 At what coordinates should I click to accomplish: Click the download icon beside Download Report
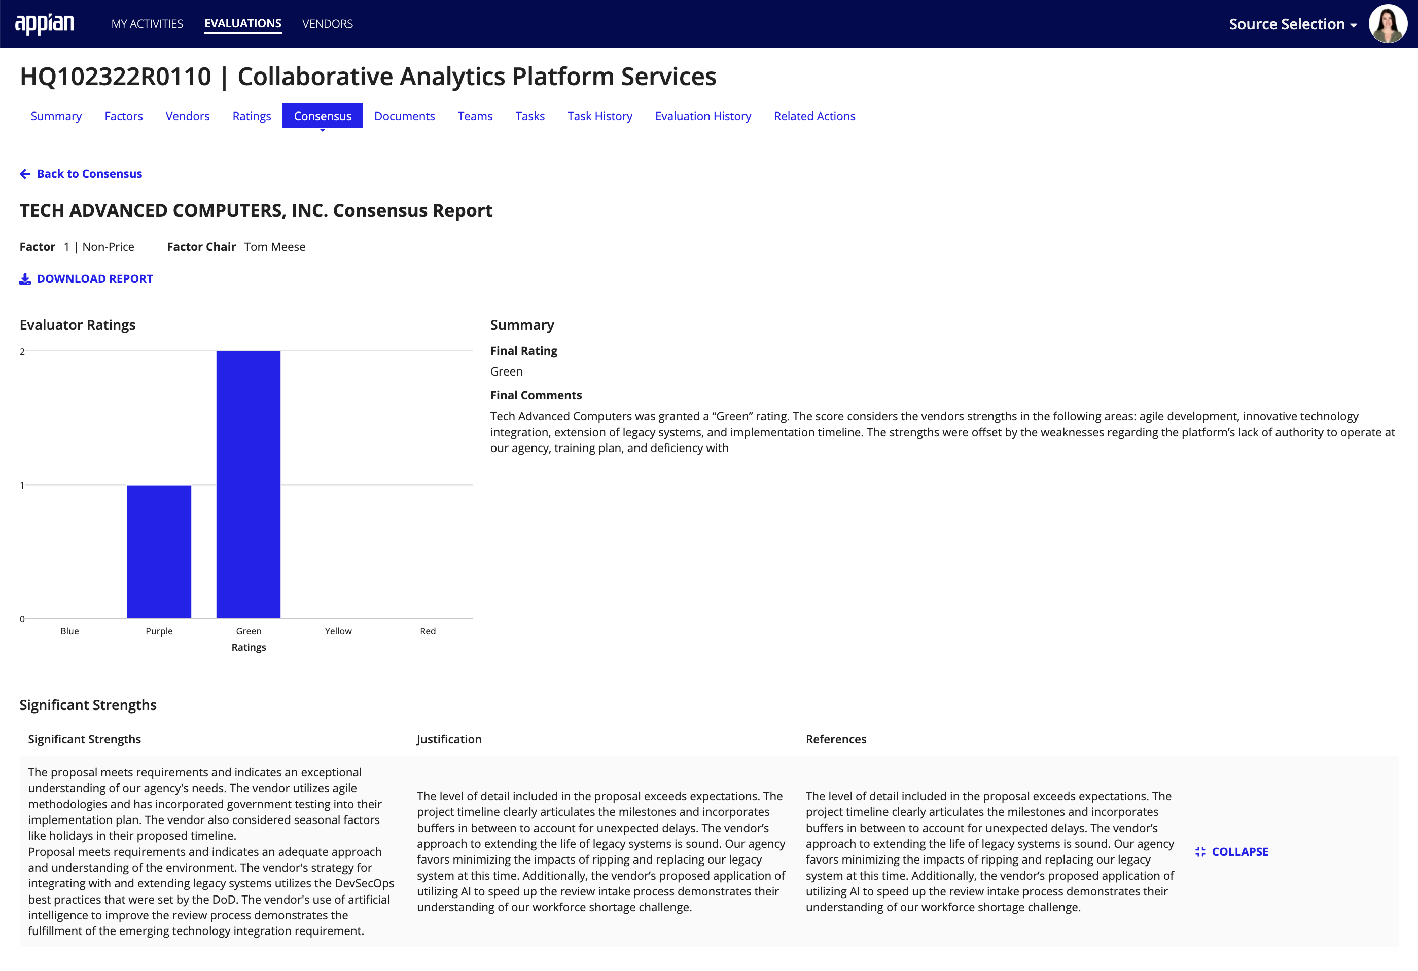(x=25, y=279)
